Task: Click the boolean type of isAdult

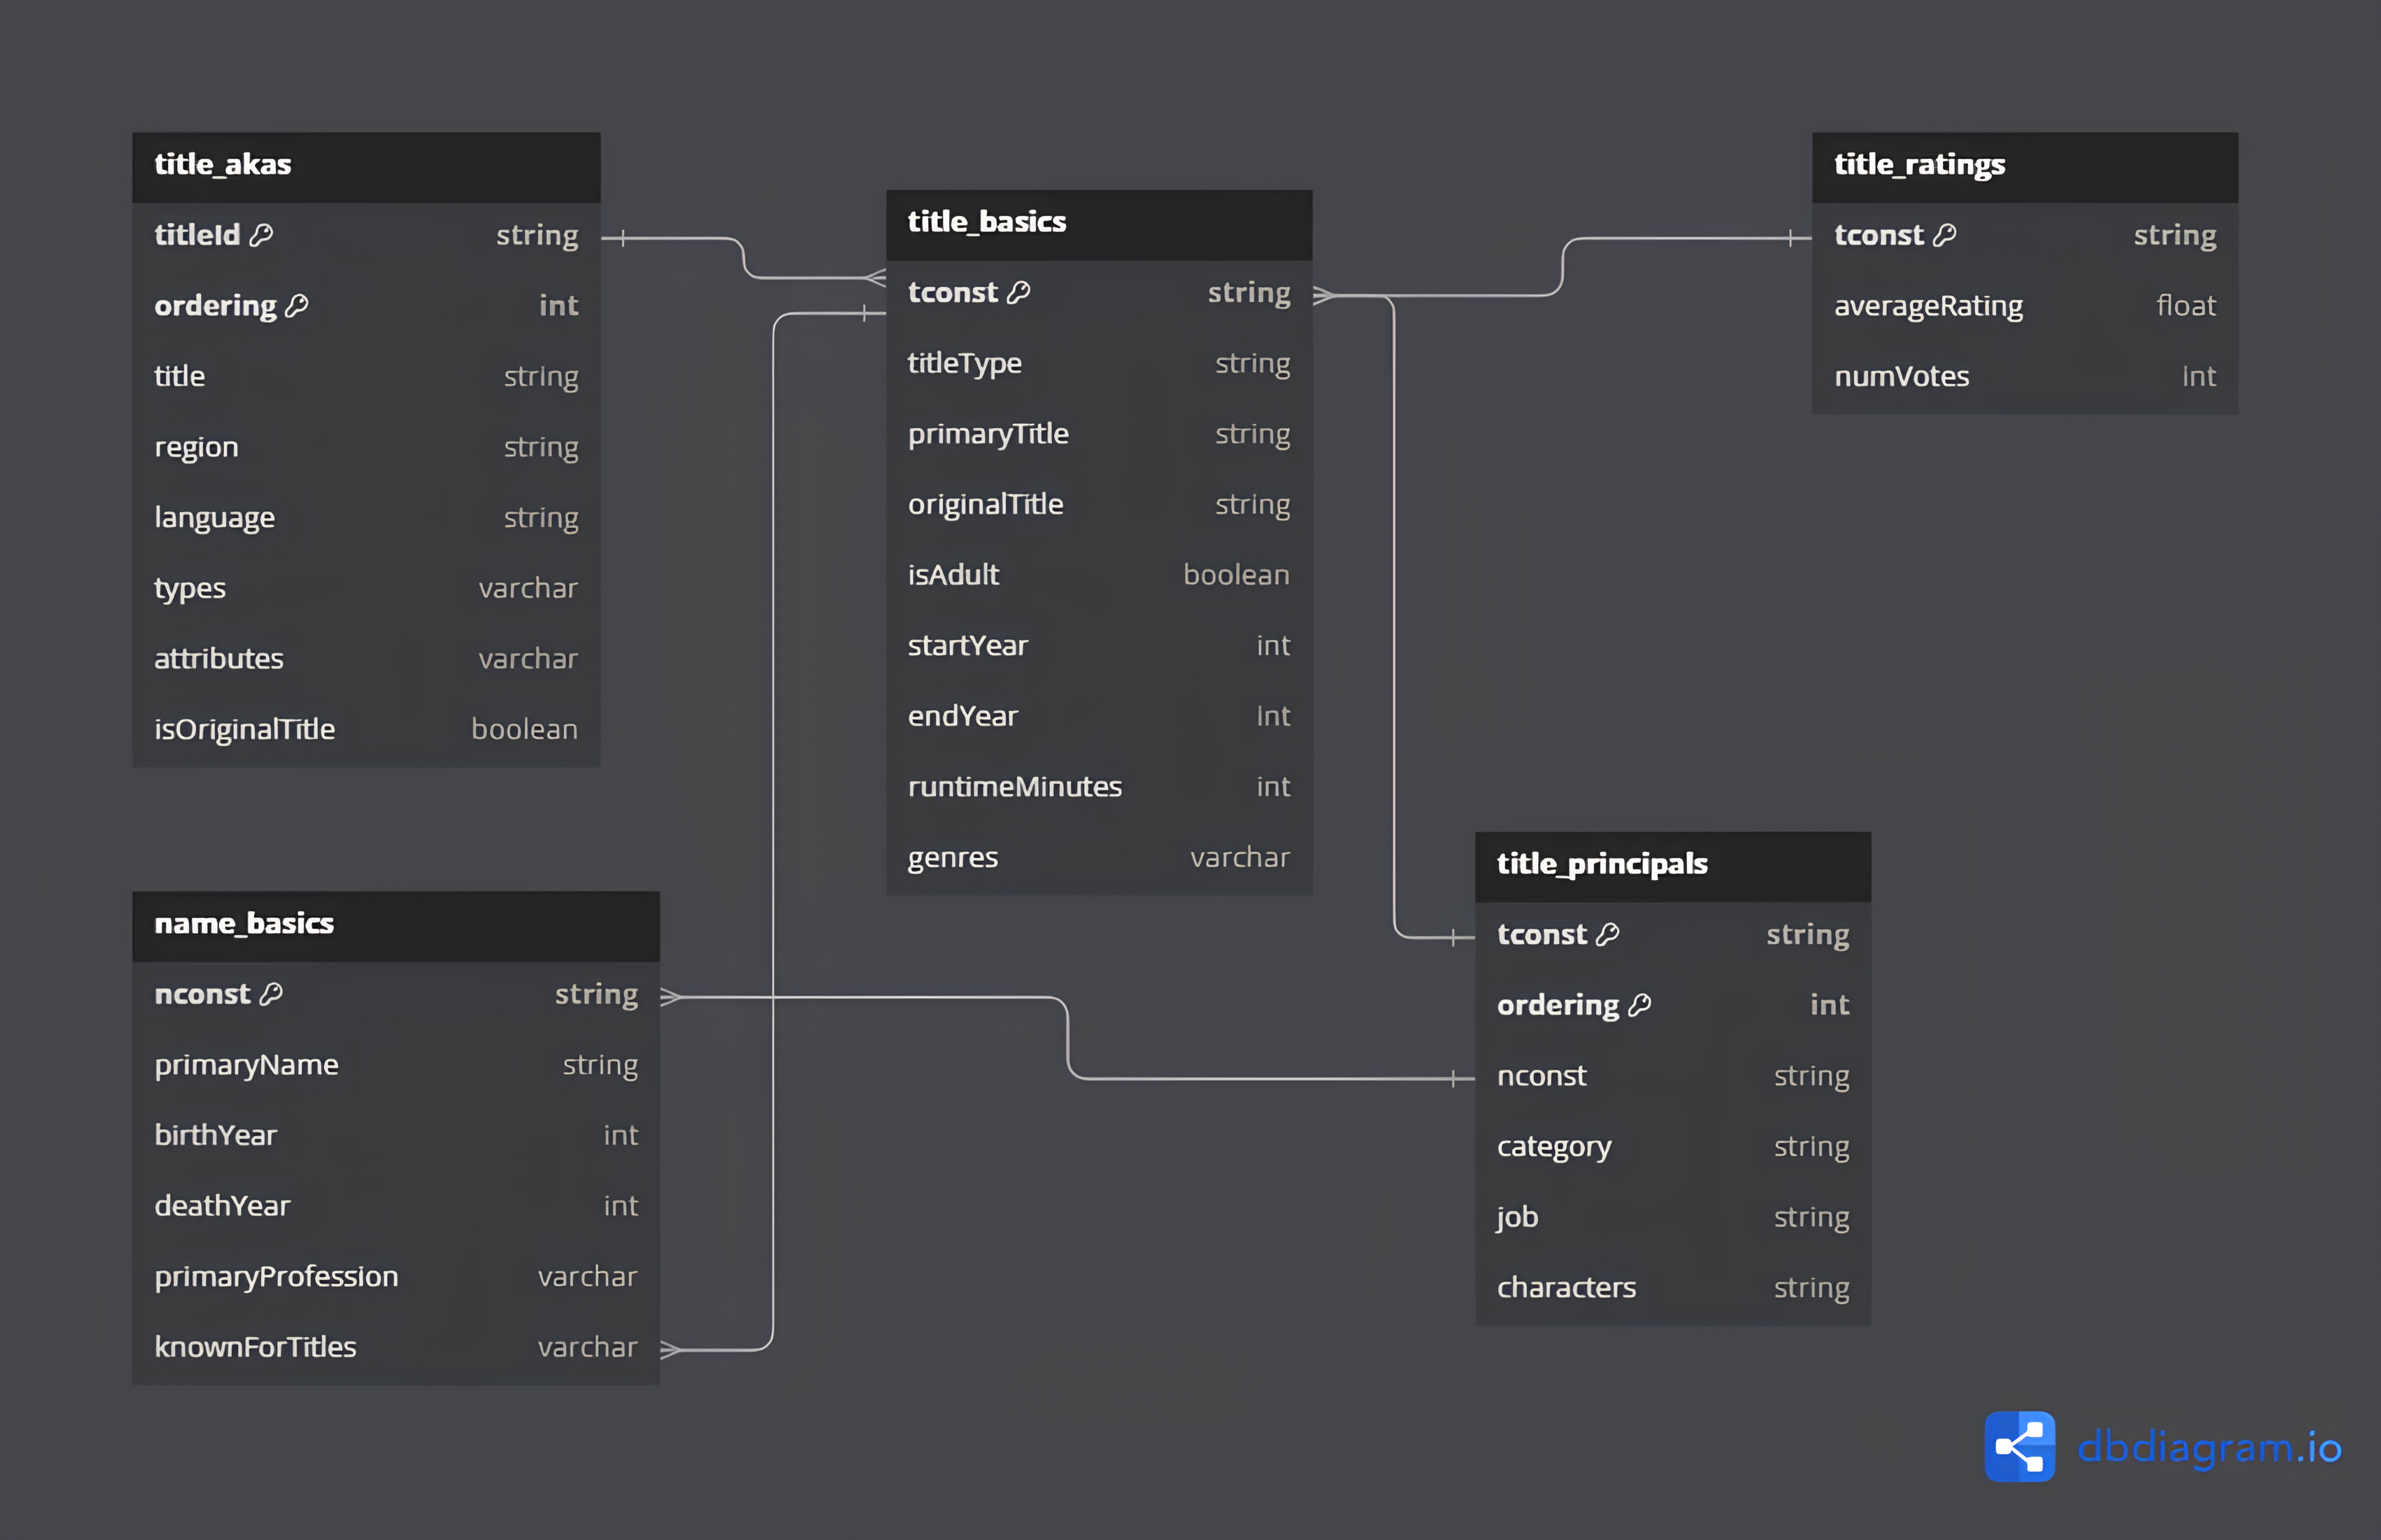Action: (1236, 575)
